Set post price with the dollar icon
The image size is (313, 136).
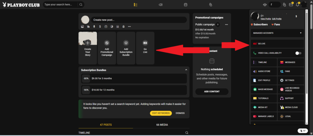(100, 26)
